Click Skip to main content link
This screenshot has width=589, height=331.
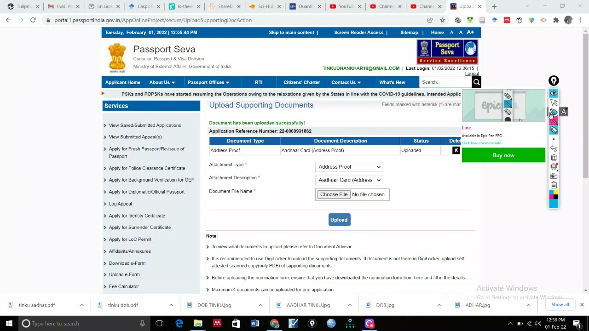(292, 33)
